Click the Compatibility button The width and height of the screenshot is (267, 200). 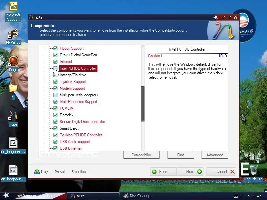(x=141, y=155)
